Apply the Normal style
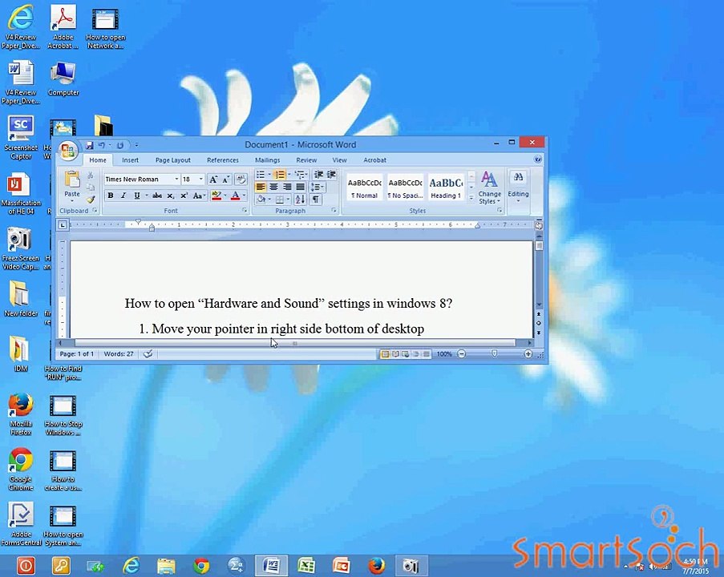The height and width of the screenshot is (577, 724). [364, 188]
